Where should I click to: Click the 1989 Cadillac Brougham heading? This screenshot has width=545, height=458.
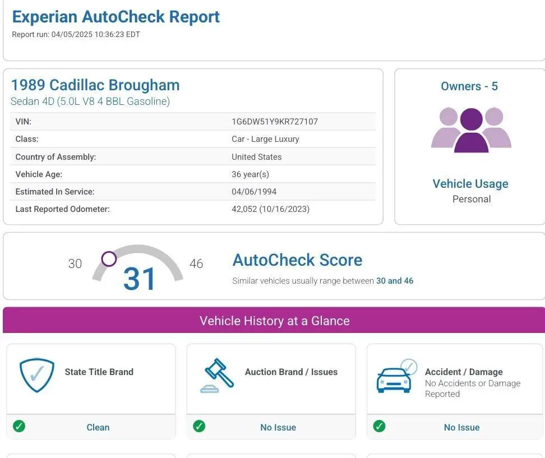[x=95, y=85]
